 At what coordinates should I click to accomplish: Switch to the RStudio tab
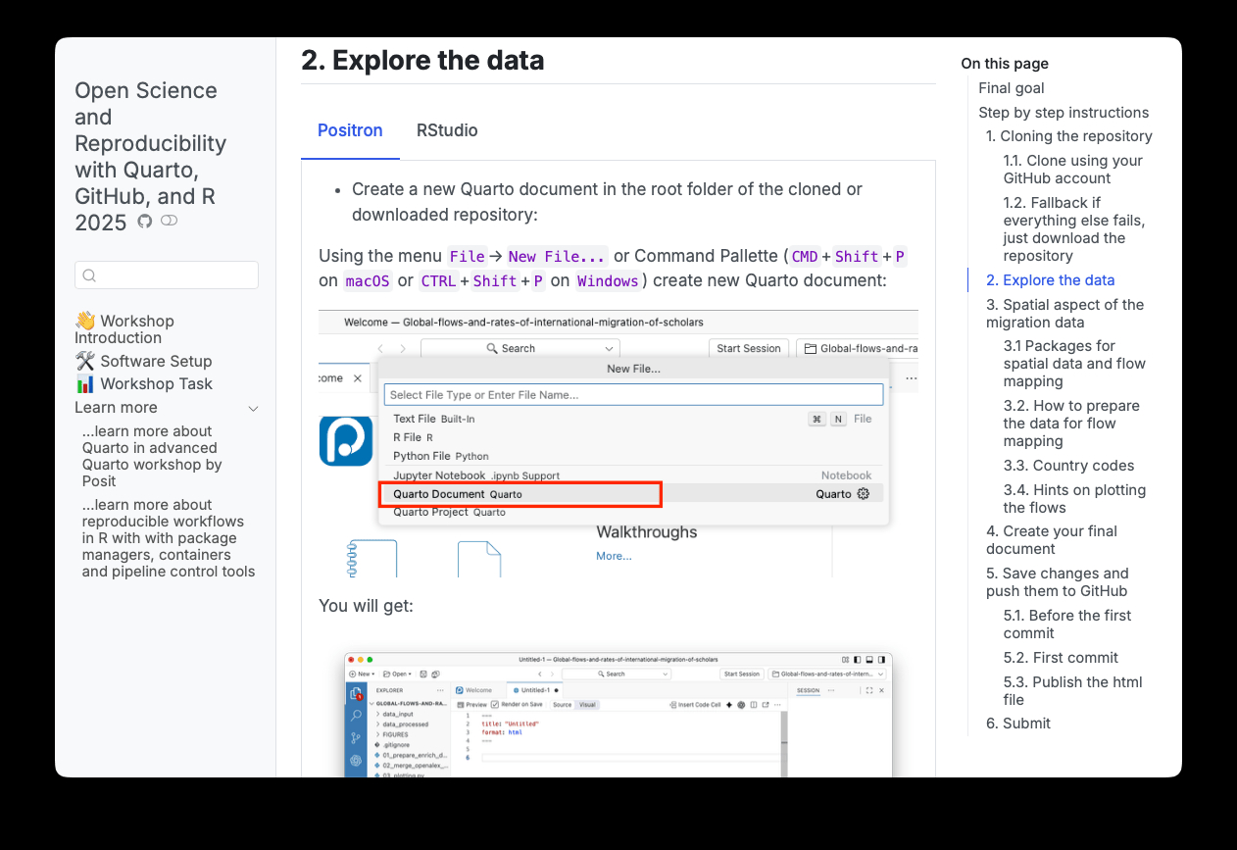(x=447, y=130)
